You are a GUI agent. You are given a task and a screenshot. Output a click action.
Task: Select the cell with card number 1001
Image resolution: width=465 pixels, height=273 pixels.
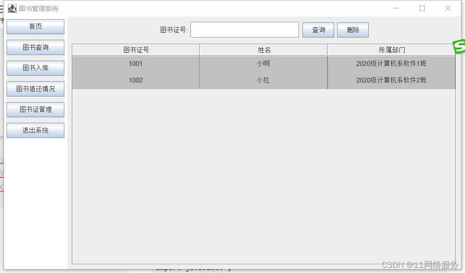point(136,64)
